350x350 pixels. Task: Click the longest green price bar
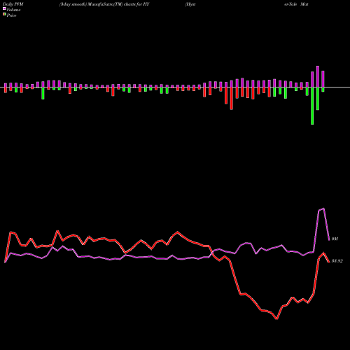point(312,106)
